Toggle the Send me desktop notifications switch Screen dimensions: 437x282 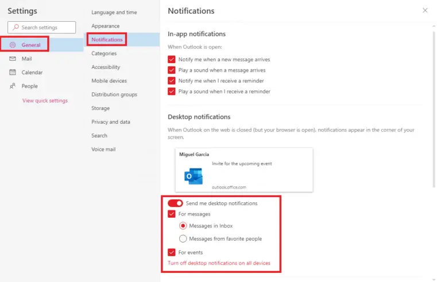[x=175, y=203]
